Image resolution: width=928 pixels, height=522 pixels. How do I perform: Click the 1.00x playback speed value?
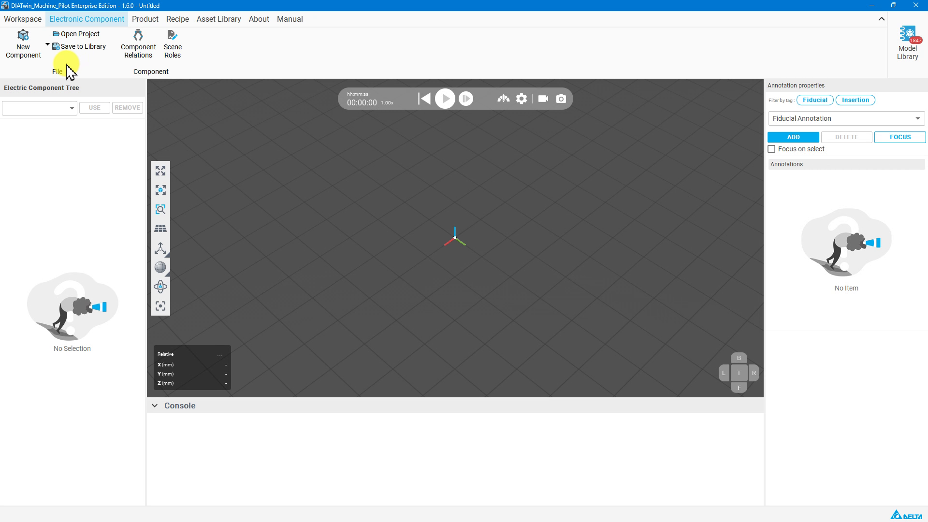[387, 103]
